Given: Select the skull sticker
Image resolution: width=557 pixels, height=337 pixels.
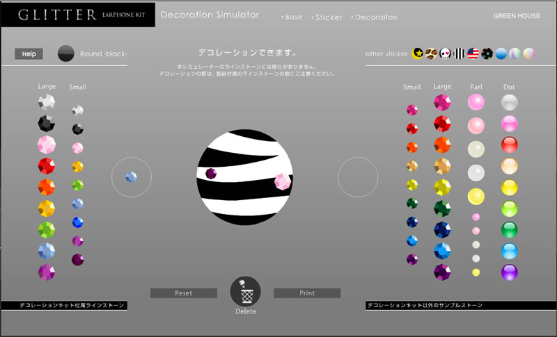Looking at the screenshot, I should (x=446, y=54).
